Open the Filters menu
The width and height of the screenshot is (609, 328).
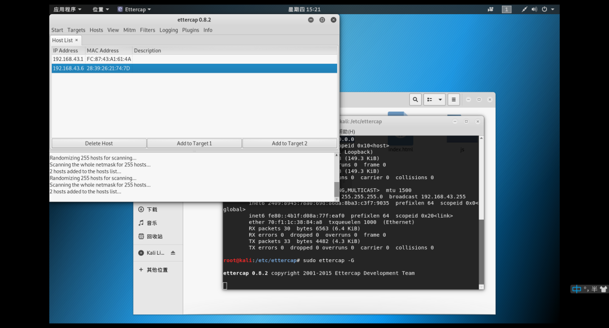(x=148, y=30)
